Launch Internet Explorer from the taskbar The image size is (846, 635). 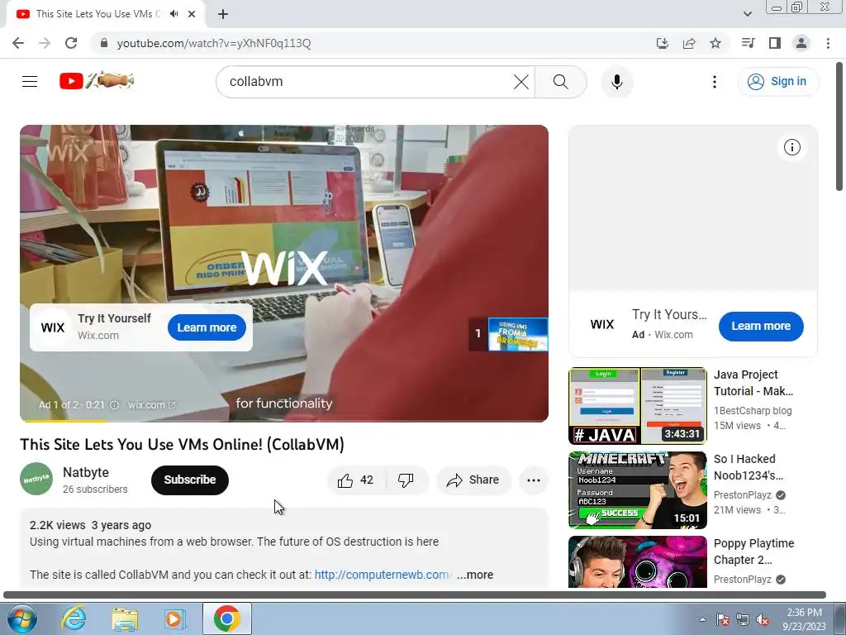74,618
